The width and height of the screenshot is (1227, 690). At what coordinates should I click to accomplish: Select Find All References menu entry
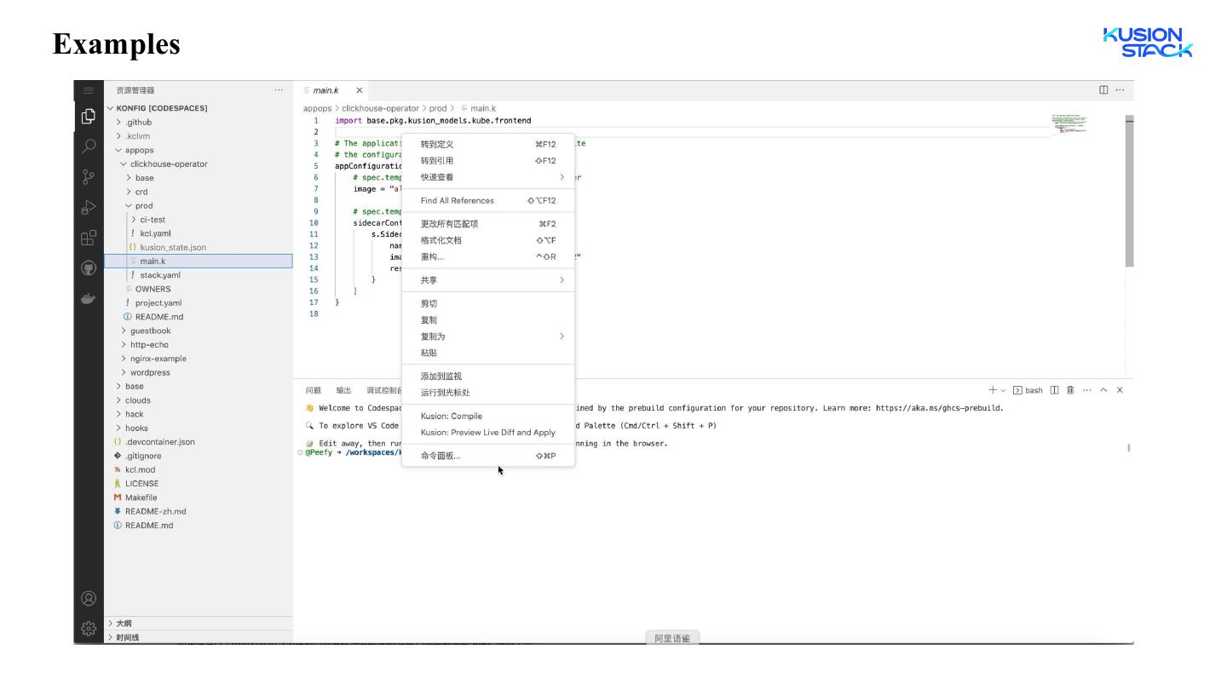[458, 200]
